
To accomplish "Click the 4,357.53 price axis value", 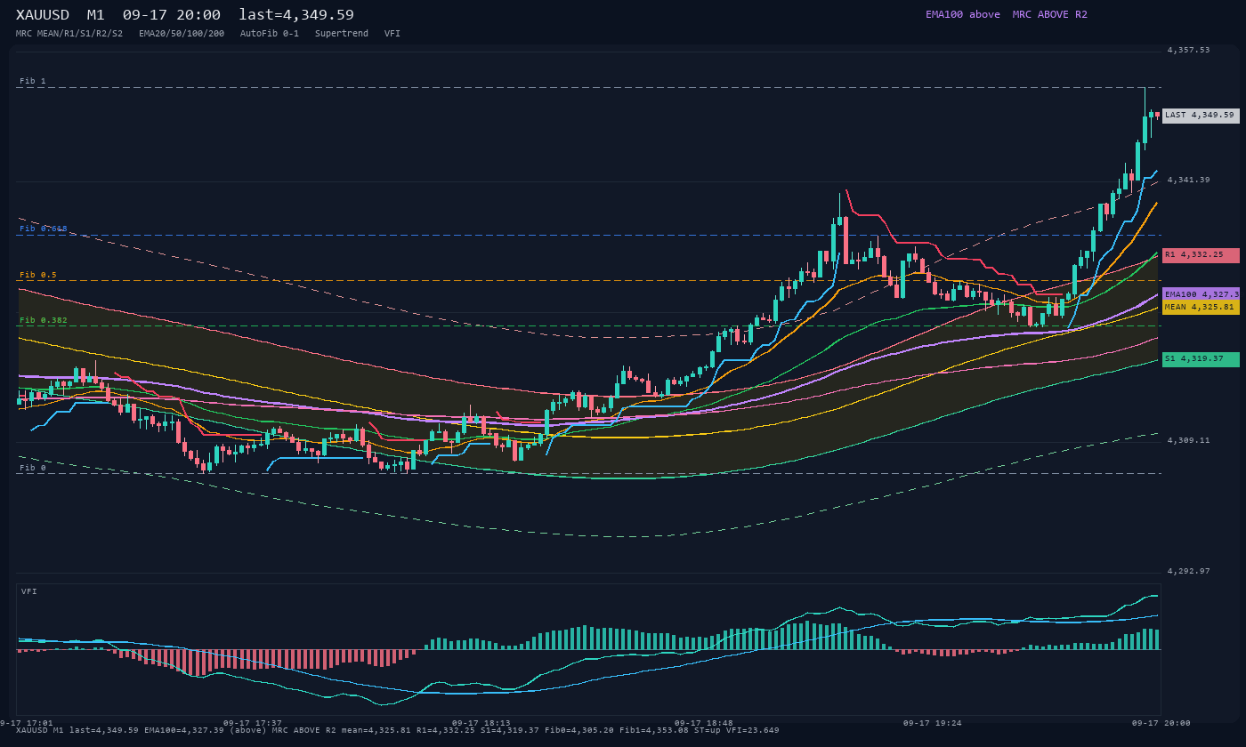I will 1188,50.
